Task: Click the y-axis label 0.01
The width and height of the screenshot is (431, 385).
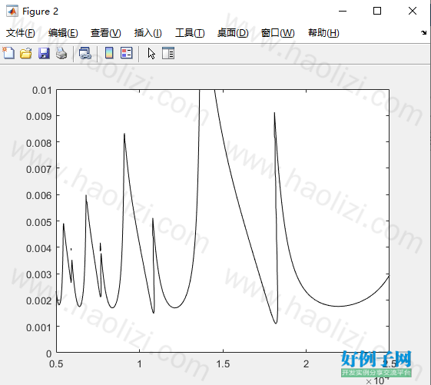Action: [42, 90]
